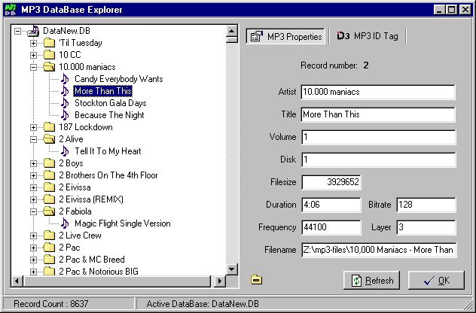The height and width of the screenshot is (313, 476).
Task: Click the folder icon of 187 Lockdown
Action: pyautogui.click(x=49, y=127)
